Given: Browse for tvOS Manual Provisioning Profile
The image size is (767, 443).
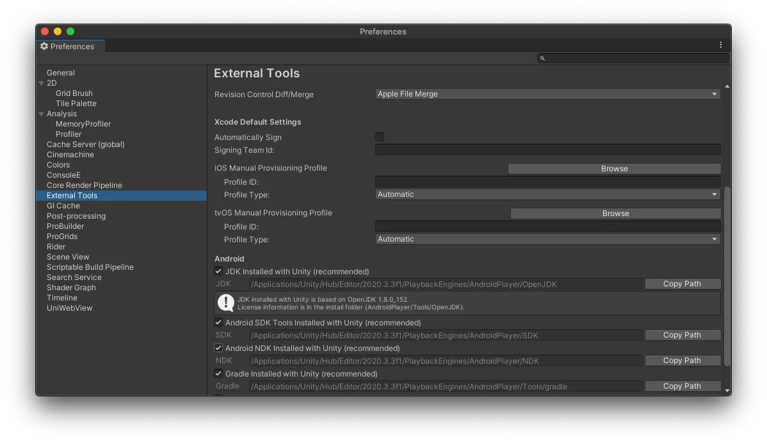Looking at the screenshot, I should pos(615,214).
